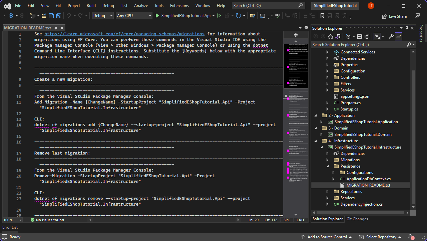The height and width of the screenshot is (241, 427).
Task: Collapse the Persistence folder
Action: (327, 166)
